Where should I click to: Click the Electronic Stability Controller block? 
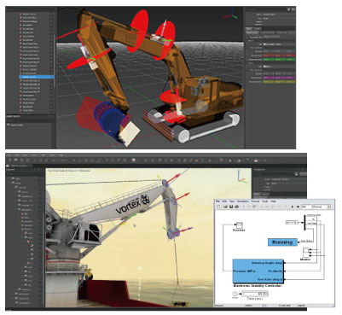(258, 271)
